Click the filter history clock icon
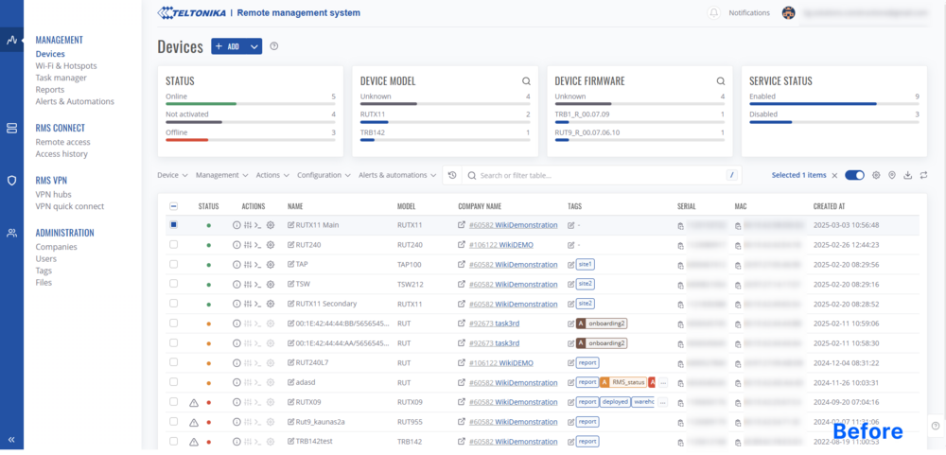Image resolution: width=946 pixels, height=455 pixels. [x=452, y=175]
